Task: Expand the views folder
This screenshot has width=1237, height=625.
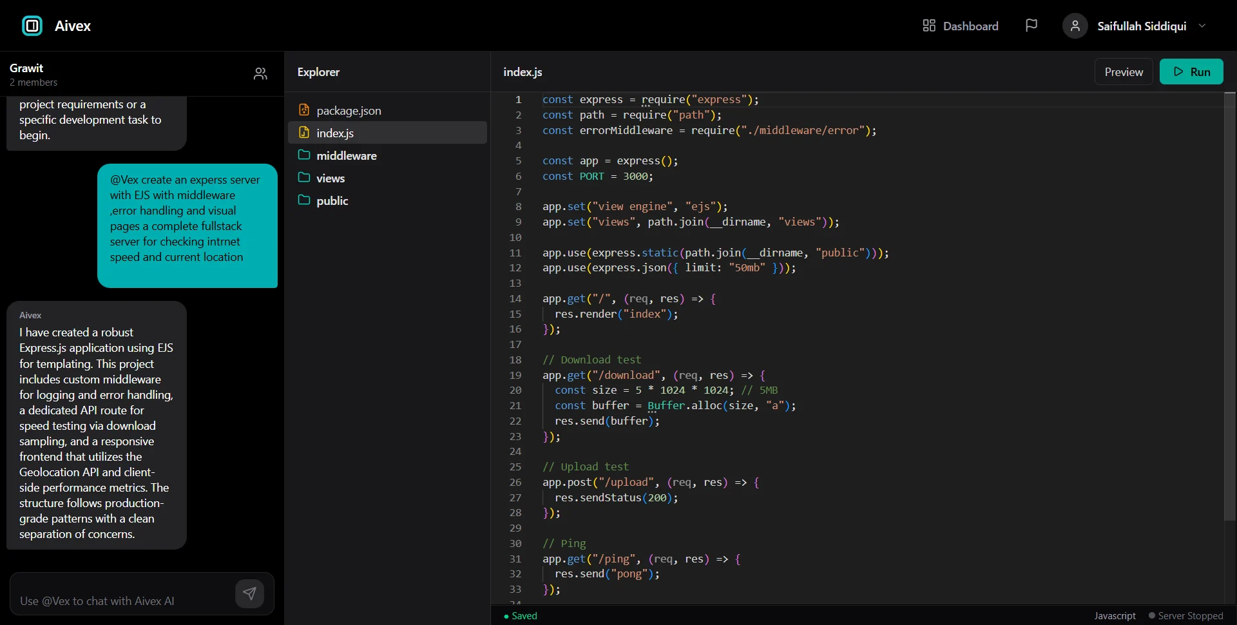Action: pos(387,178)
